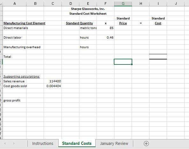Select all cells using corner triangle
189x149 pixels.
point(1,4)
